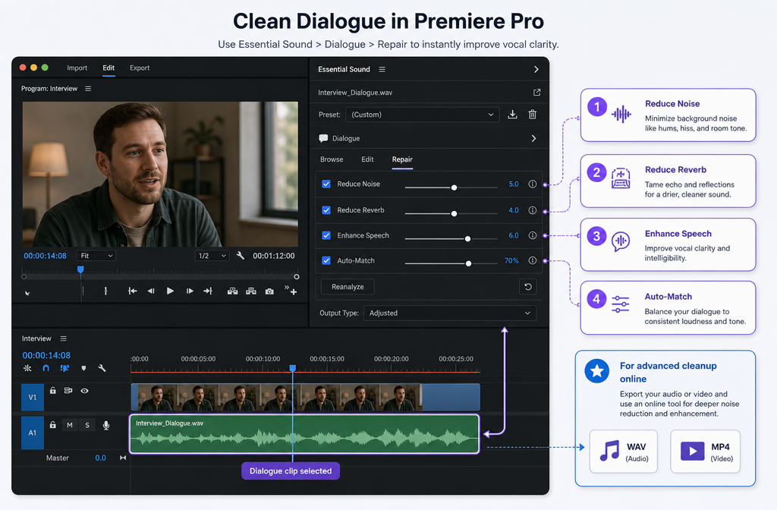This screenshot has height=510, width=777.
Task: Click the Reduce Noise slider handle
Action: point(454,187)
